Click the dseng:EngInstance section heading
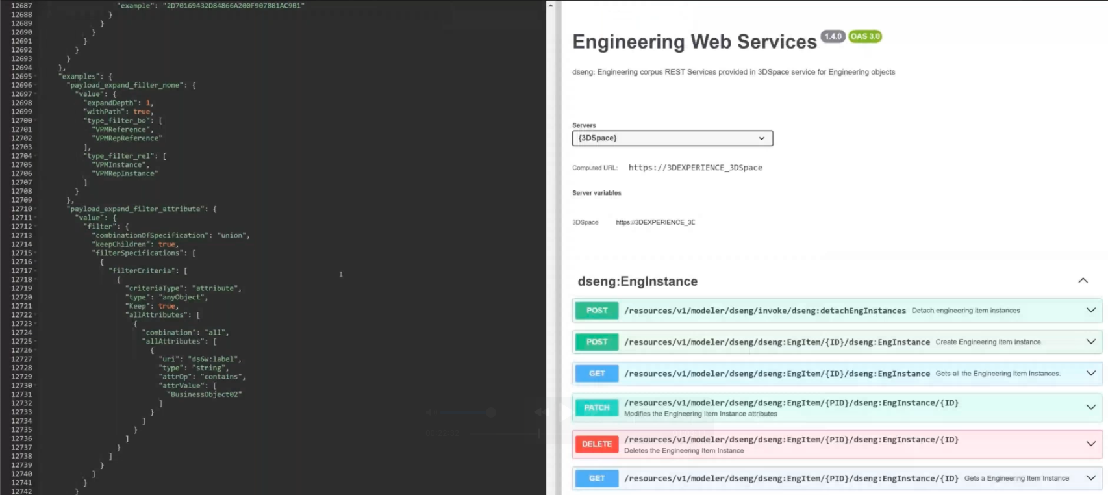1108x495 pixels. click(x=637, y=281)
